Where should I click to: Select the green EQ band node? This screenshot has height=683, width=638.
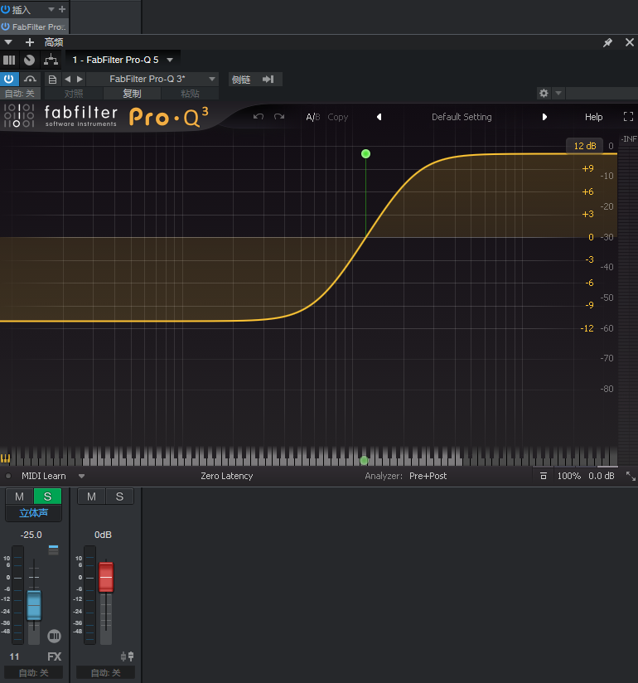click(x=366, y=154)
